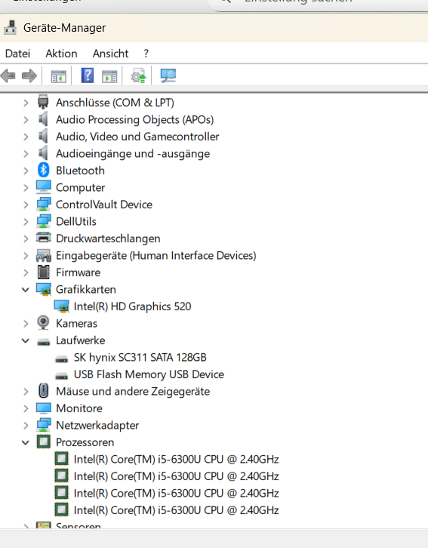428x548 pixels.
Task: Select the last Intel Core i5-6300U entry
Action: [x=176, y=510]
